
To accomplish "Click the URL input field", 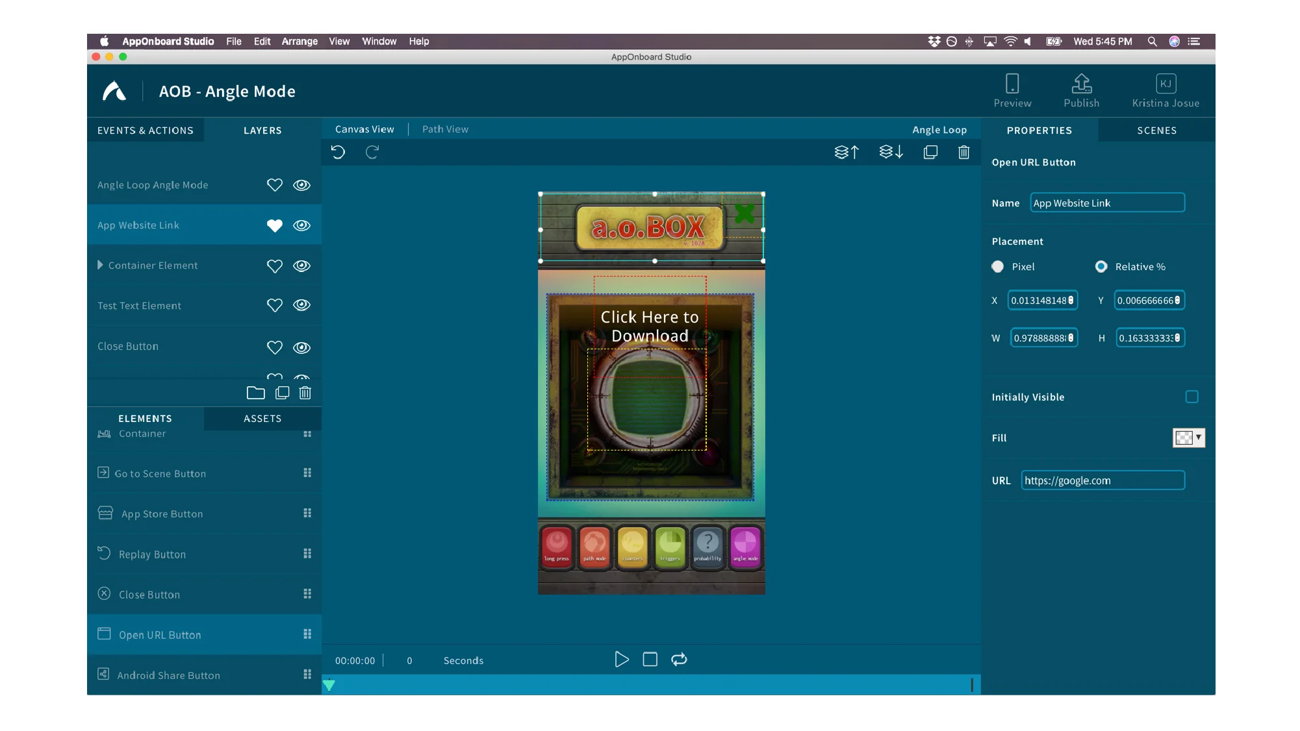I will click(1102, 480).
